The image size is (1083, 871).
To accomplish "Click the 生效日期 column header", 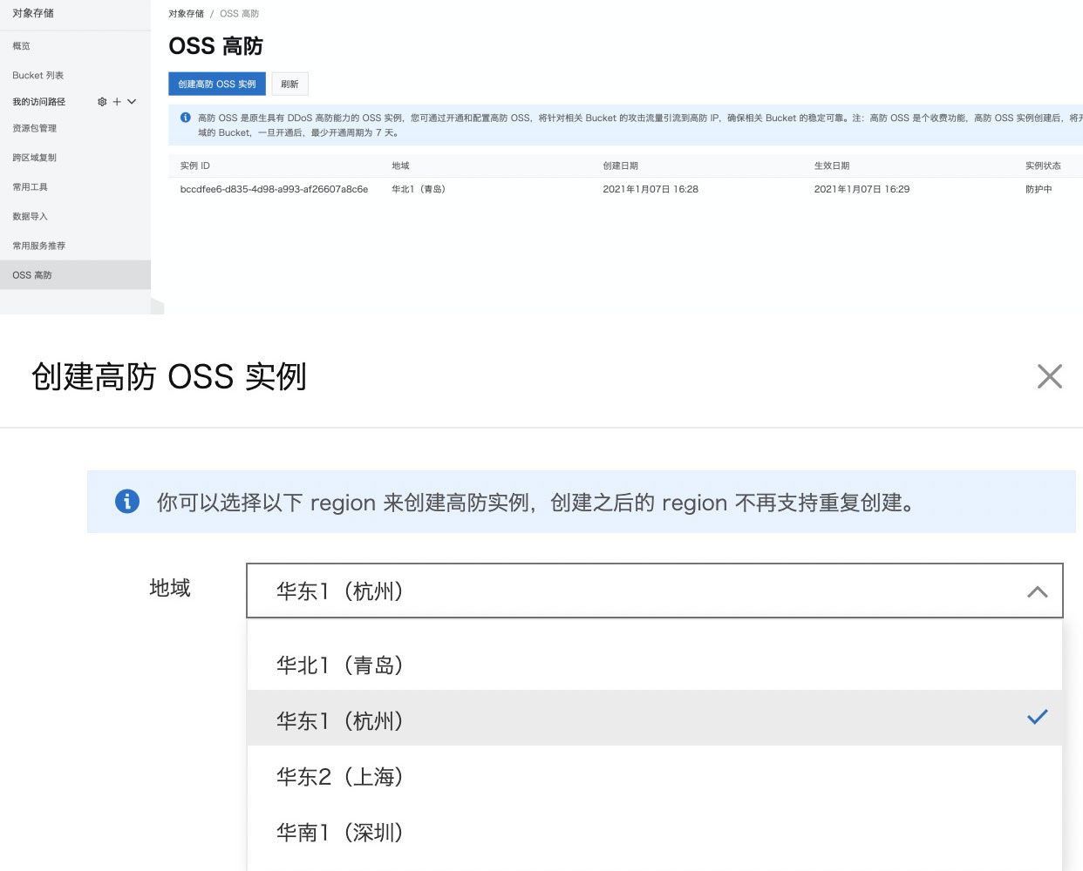I will [832, 165].
